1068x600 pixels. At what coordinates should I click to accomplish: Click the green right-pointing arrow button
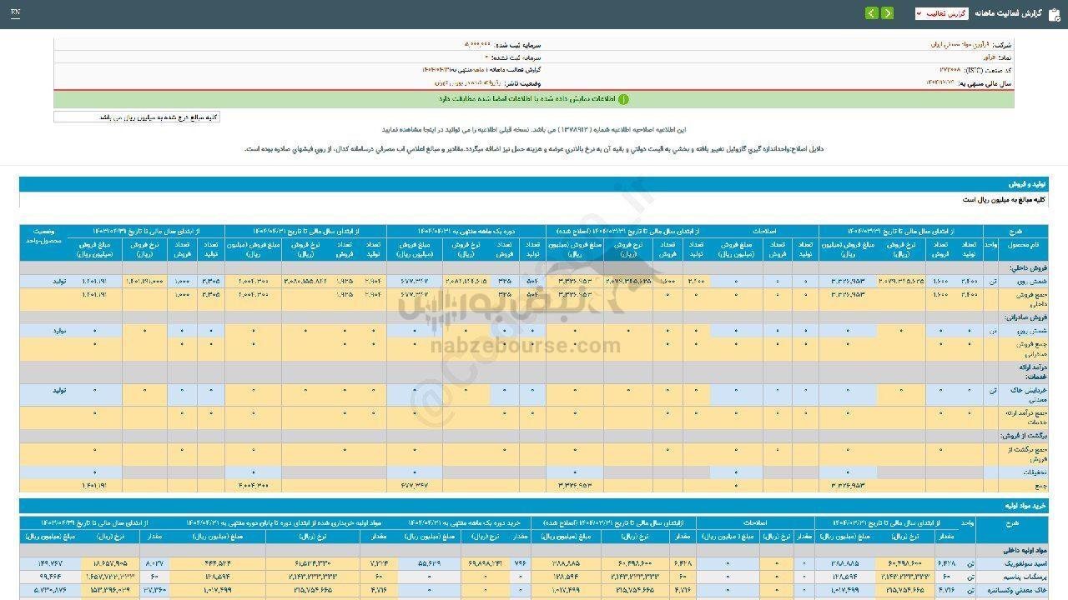tap(887, 13)
